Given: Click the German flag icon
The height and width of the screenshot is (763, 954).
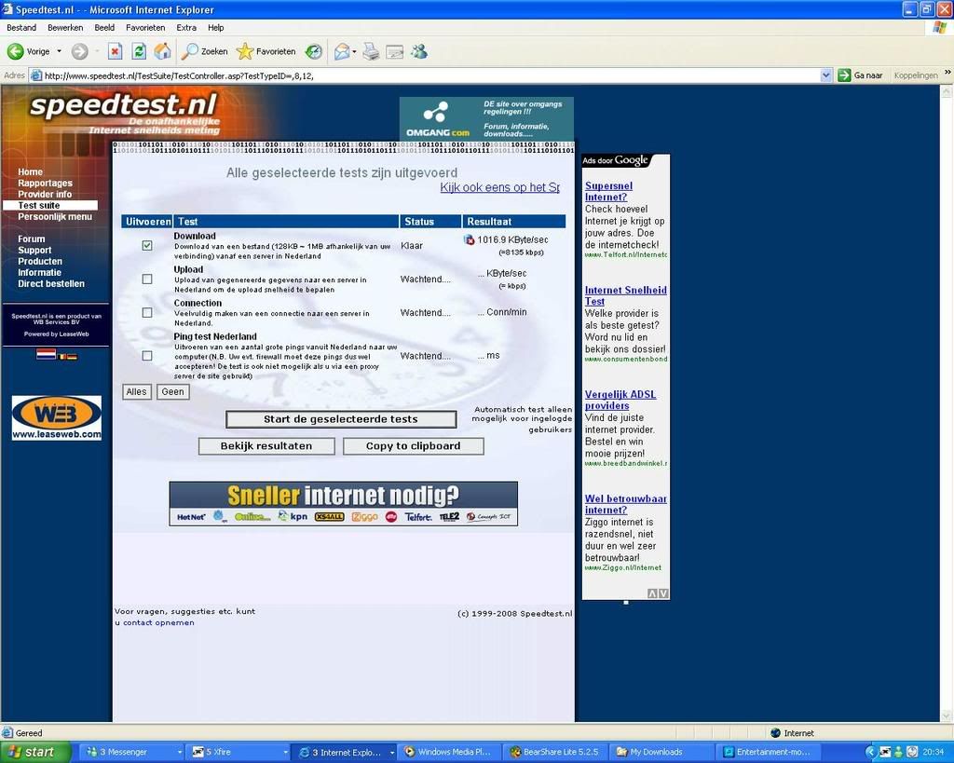Looking at the screenshot, I should pyautogui.click(x=72, y=357).
